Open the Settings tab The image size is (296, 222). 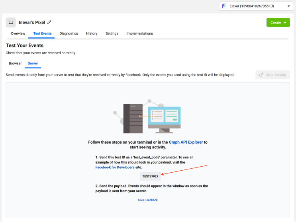[x=112, y=33]
